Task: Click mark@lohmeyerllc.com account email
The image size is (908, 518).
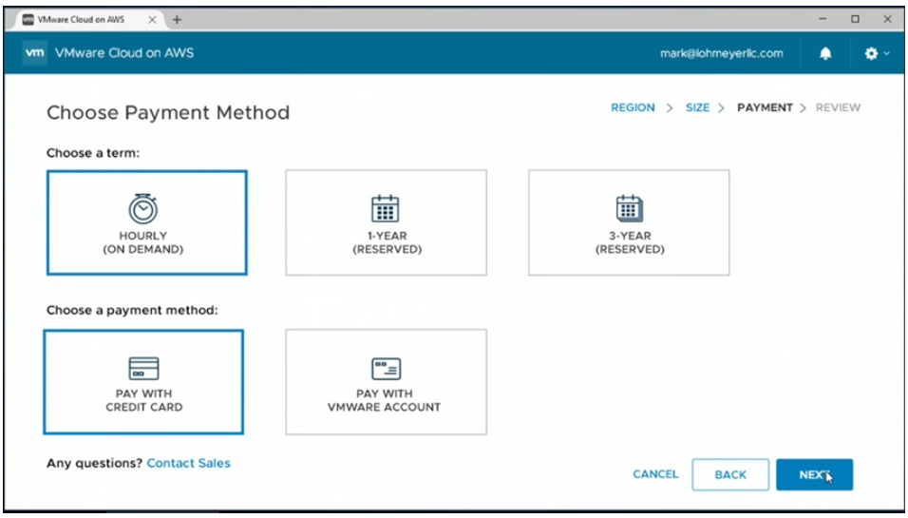Action: pos(722,53)
